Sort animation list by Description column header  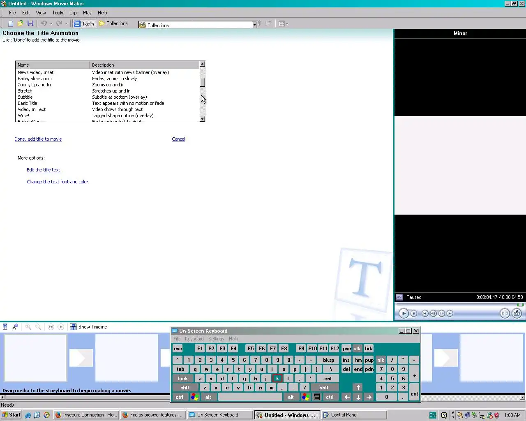[x=145, y=65]
